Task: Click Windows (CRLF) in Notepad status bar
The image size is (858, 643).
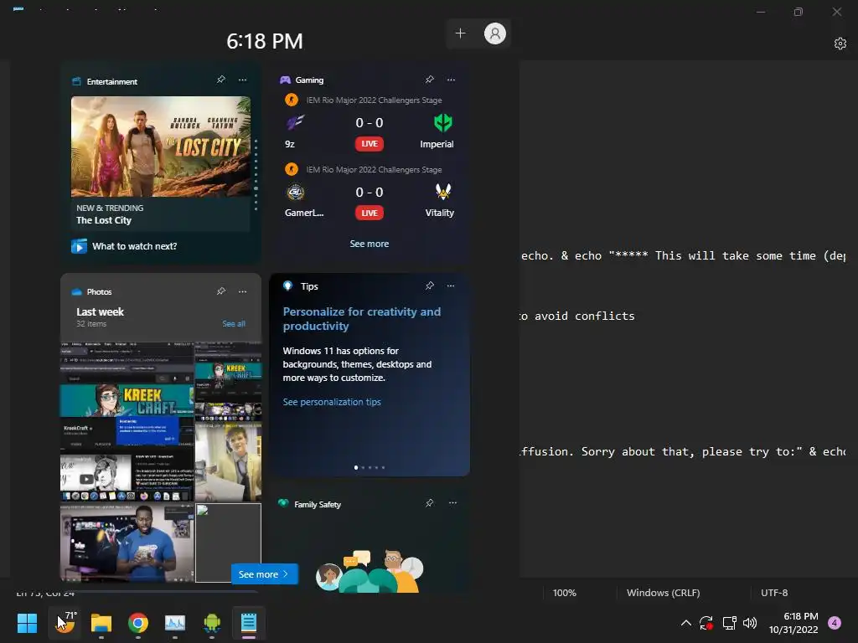Action: pos(664,593)
